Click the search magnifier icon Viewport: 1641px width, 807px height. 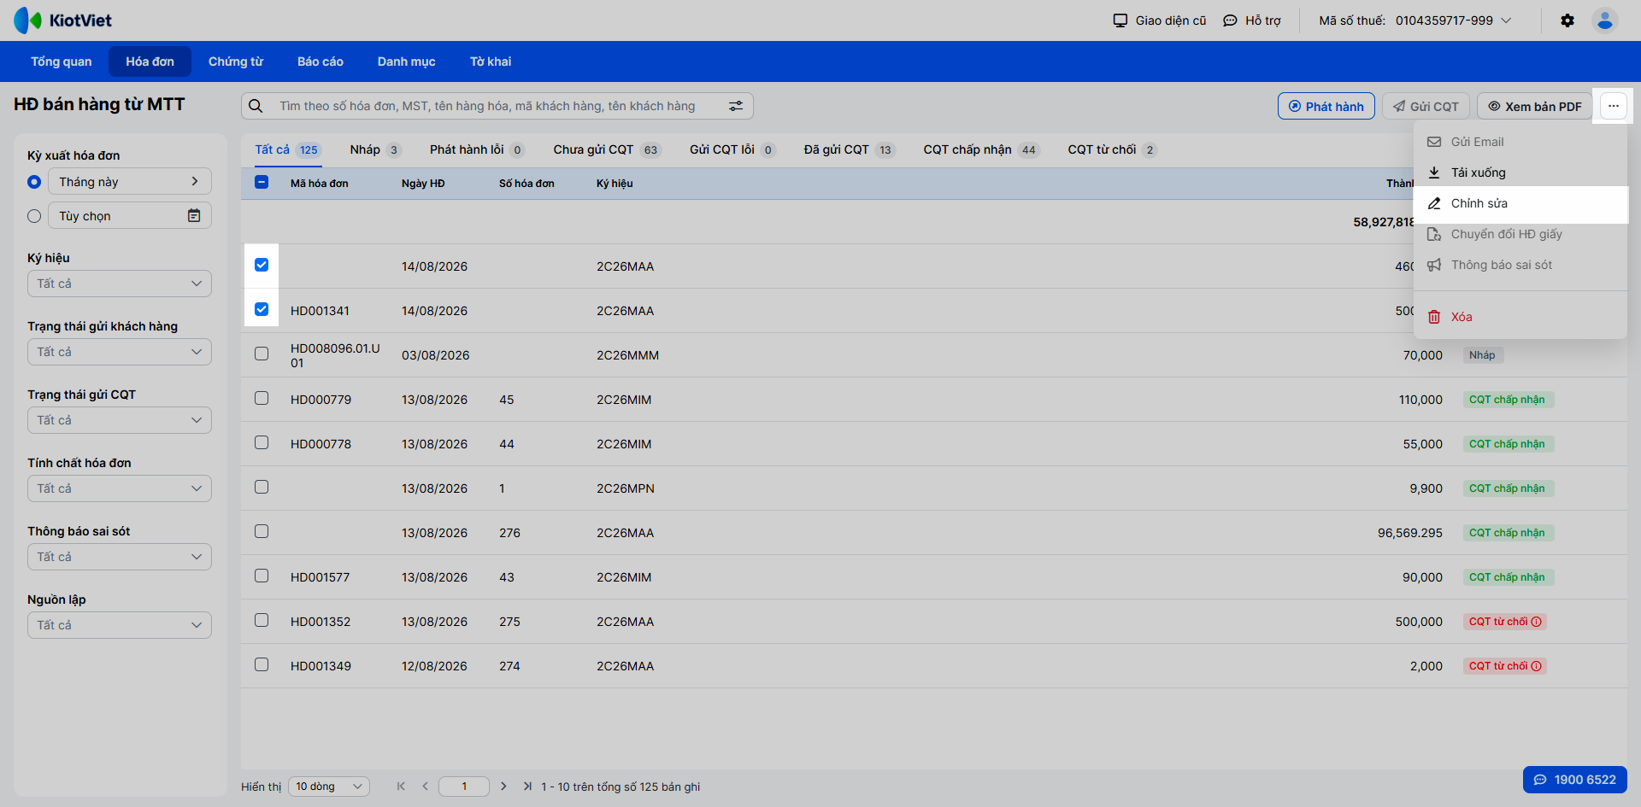coord(256,106)
